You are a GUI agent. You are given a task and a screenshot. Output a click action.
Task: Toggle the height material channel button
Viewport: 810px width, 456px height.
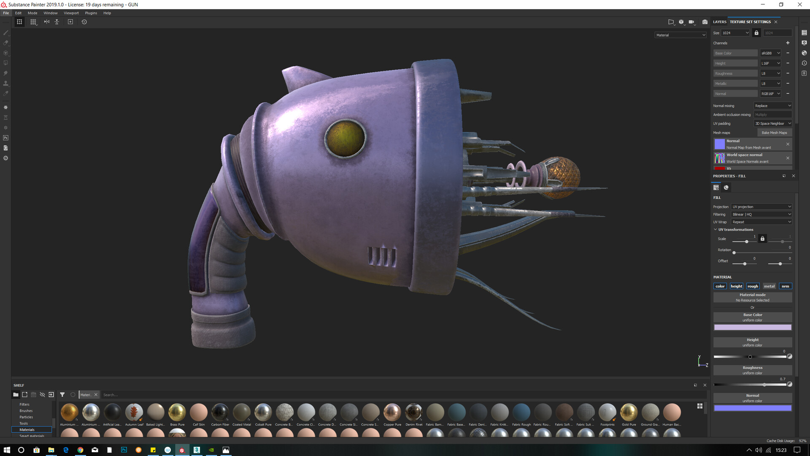point(736,286)
